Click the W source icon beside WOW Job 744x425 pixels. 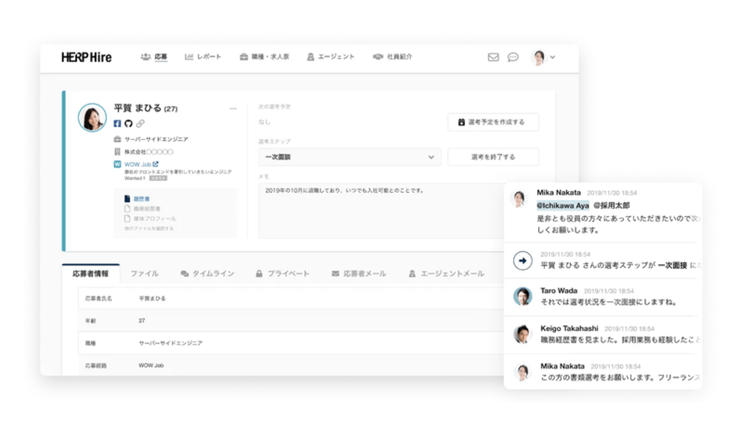117,165
